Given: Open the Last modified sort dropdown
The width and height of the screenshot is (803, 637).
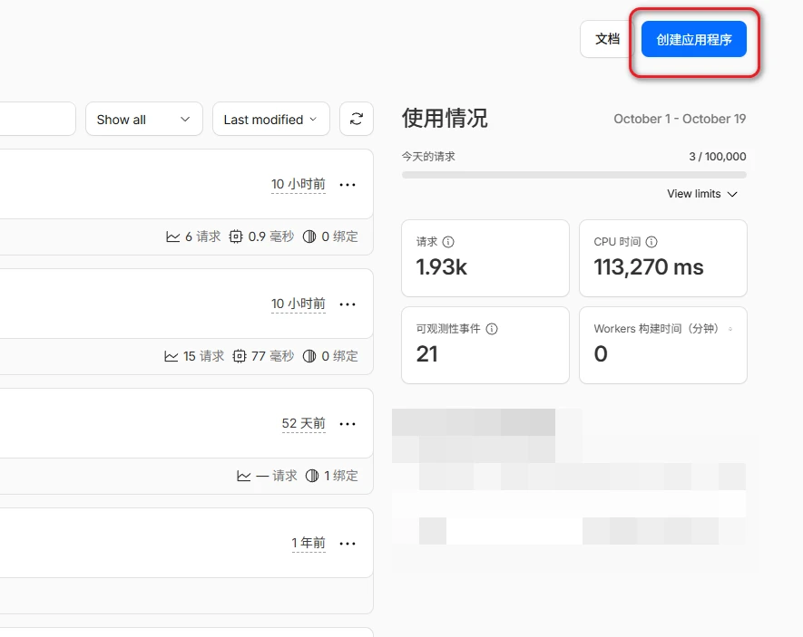Looking at the screenshot, I should (270, 119).
